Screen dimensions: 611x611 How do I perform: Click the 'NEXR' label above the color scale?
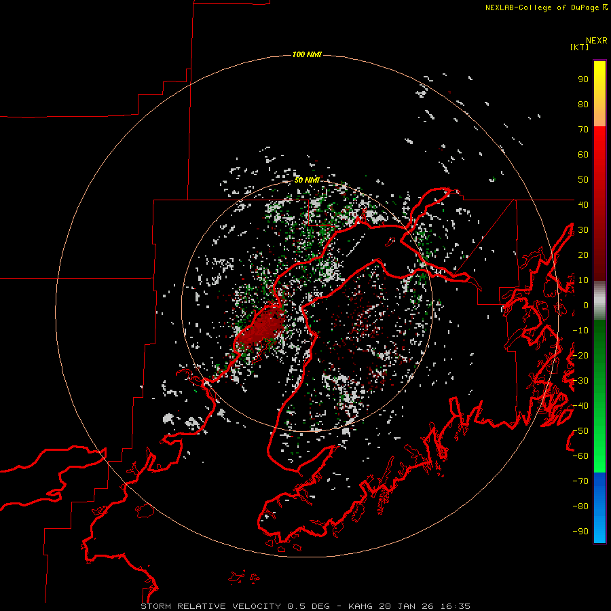coord(596,41)
